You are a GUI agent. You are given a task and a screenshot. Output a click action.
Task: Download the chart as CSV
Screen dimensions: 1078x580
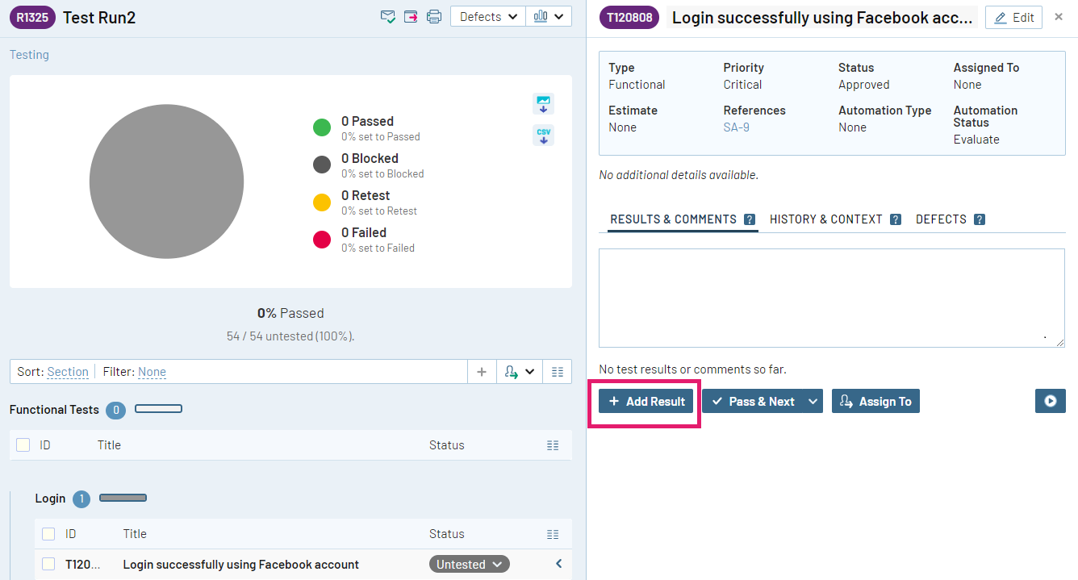pos(543,136)
